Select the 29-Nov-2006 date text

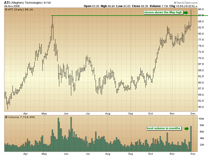pyautogui.click(x=12, y=6)
